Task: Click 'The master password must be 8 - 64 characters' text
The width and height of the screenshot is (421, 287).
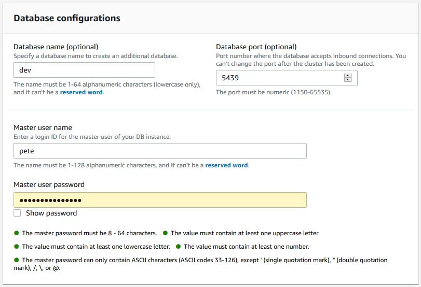Action: click(89, 233)
